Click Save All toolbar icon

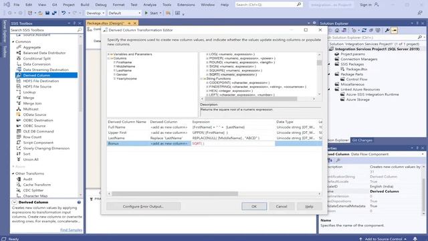tap(54, 13)
